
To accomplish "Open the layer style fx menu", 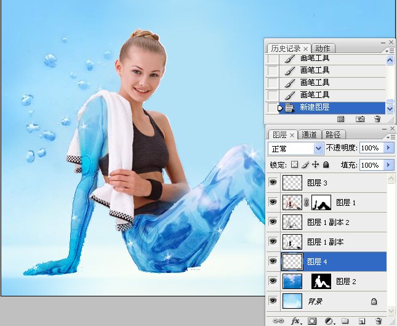I will (x=295, y=321).
